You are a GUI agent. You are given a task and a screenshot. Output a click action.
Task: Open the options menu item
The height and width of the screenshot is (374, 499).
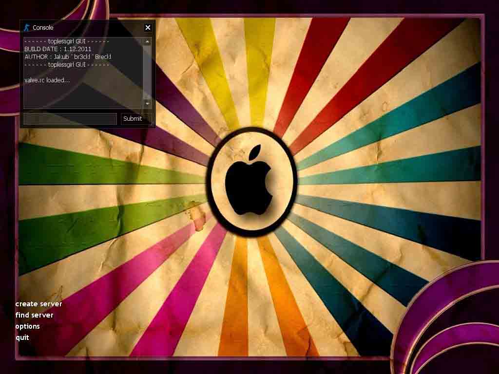[x=27, y=326]
